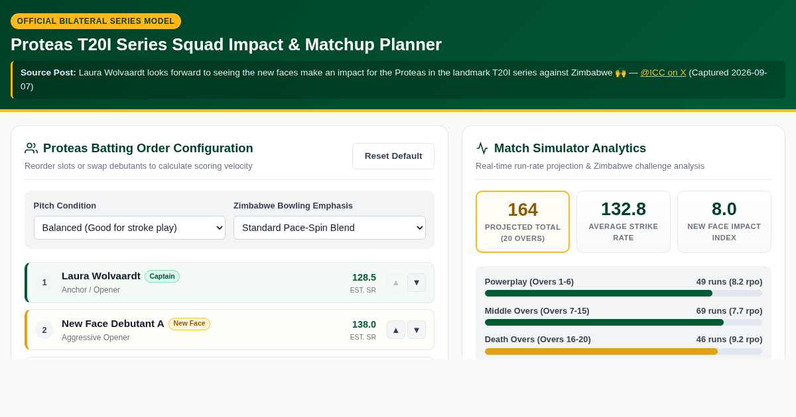Select the Average Strike Rate 132.8 card
This screenshot has height=417, width=796.
point(624,222)
